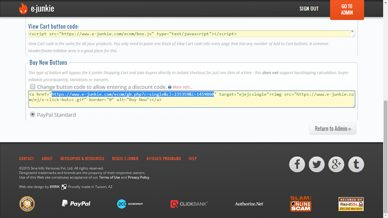Open the Google Plus social icon
This screenshot has height=218, width=388.
click(336, 164)
